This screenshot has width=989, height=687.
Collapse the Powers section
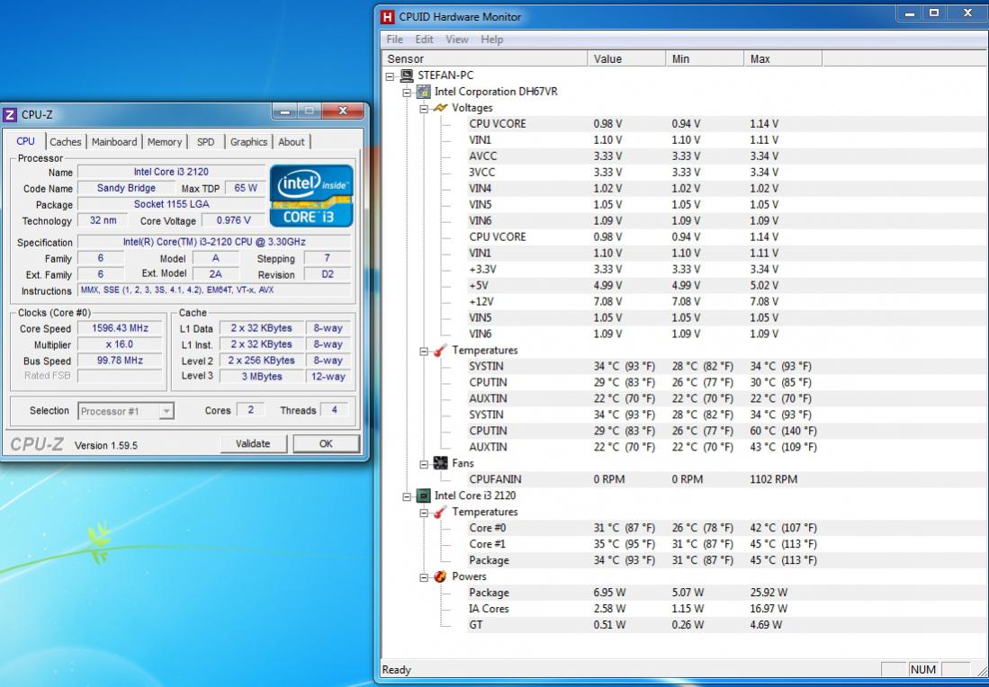pyautogui.click(x=424, y=577)
